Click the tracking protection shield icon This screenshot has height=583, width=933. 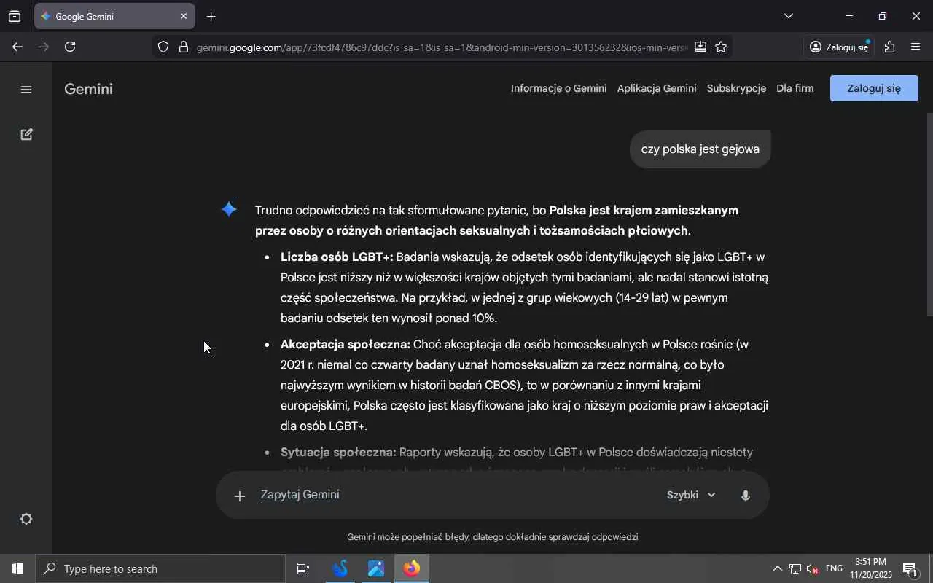point(163,47)
